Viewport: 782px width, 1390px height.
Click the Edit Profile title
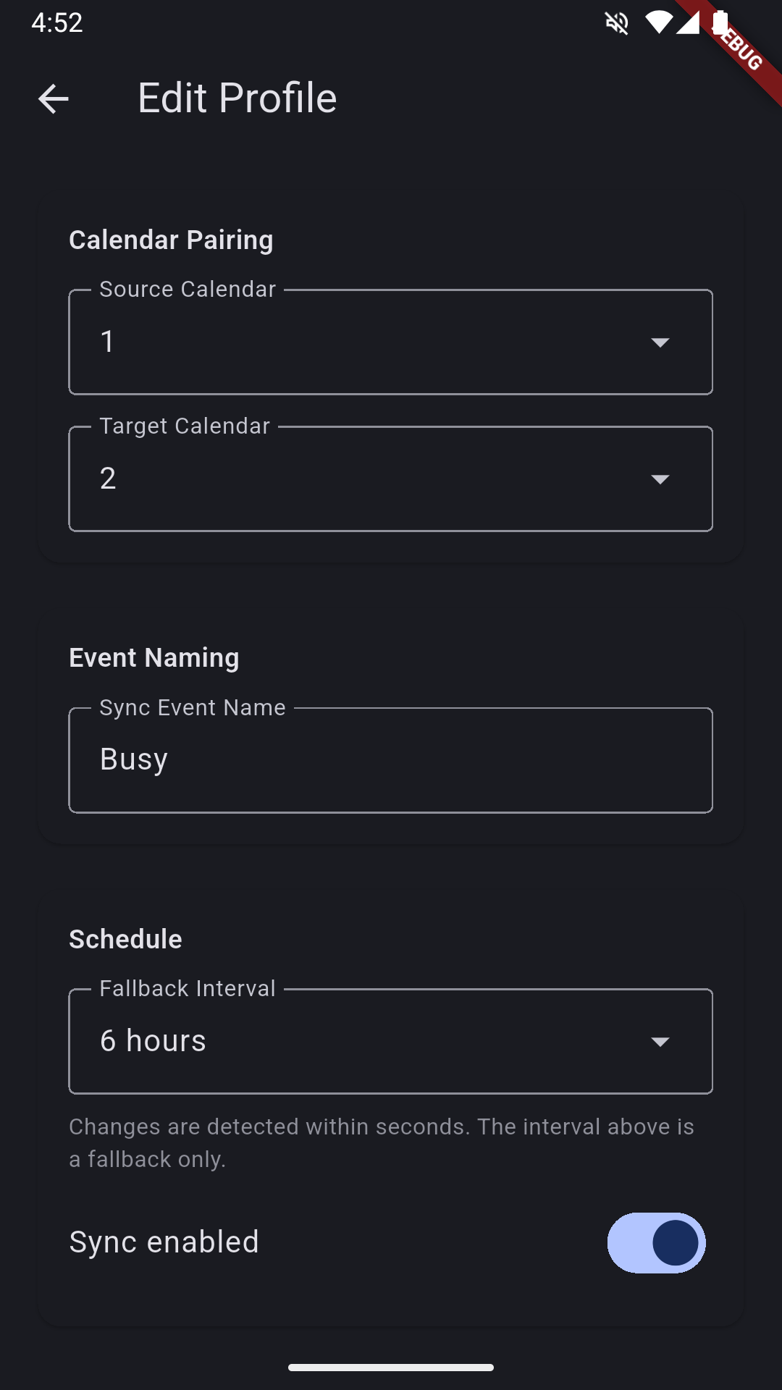pos(237,98)
